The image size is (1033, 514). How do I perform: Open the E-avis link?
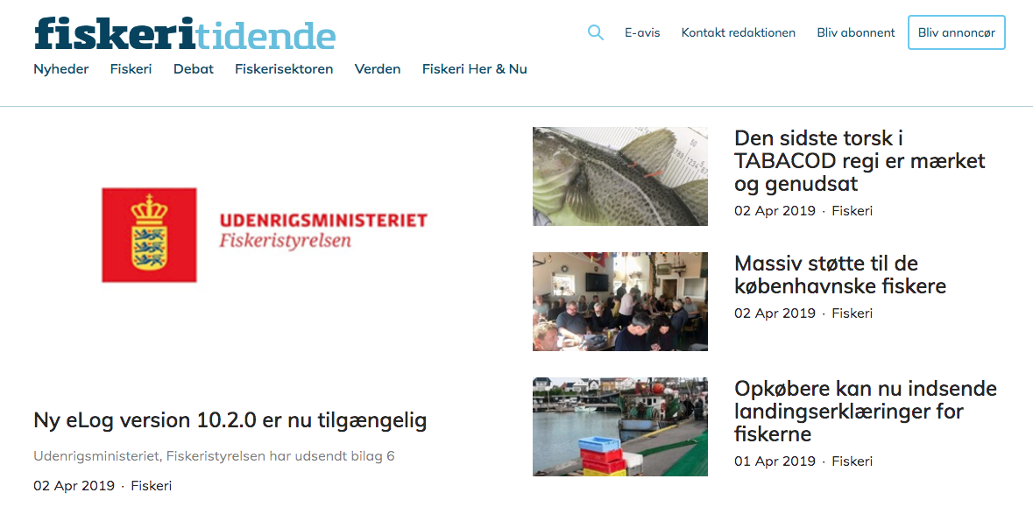click(x=642, y=33)
